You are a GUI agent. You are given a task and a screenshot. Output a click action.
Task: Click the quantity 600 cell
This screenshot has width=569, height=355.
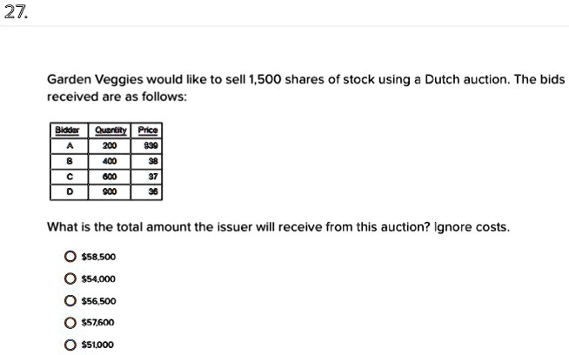(110, 177)
